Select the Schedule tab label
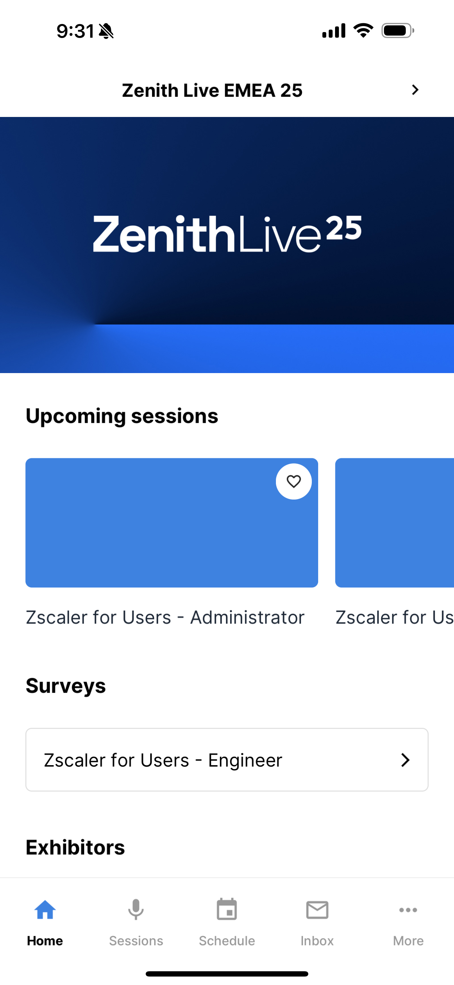 click(x=227, y=941)
